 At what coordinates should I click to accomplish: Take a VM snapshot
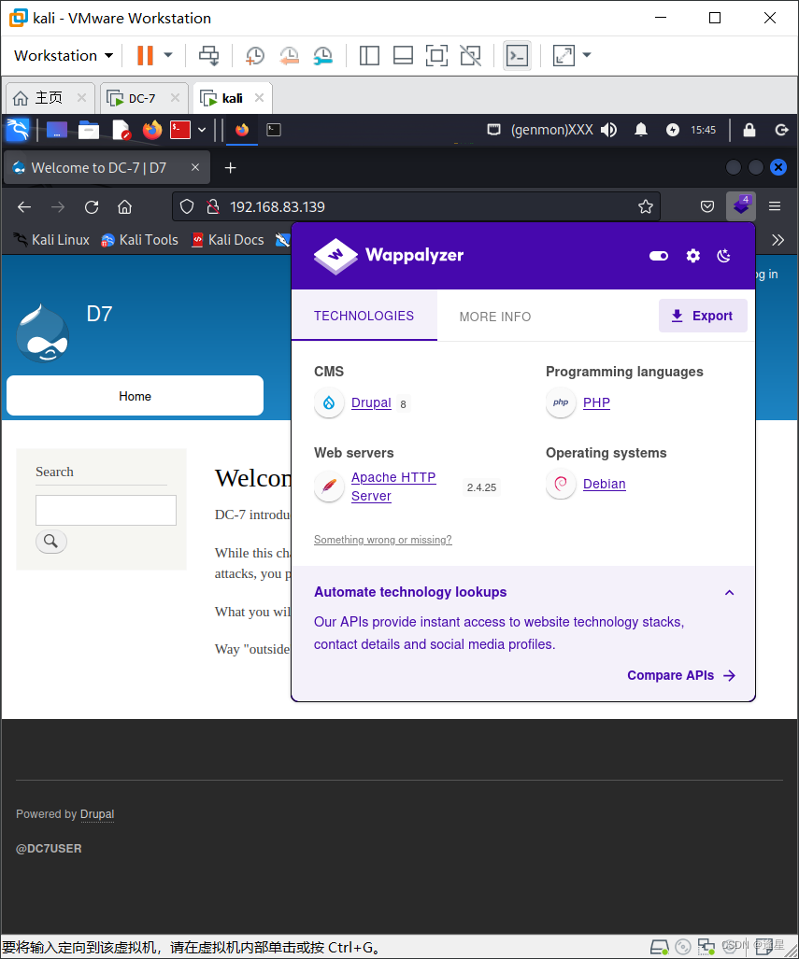(x=255, y=56)
